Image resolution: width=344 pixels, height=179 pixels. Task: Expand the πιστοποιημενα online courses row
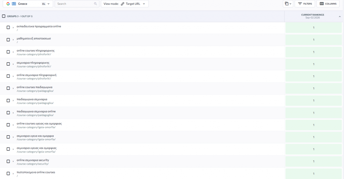pyautogui.click(x=13, y=174)
